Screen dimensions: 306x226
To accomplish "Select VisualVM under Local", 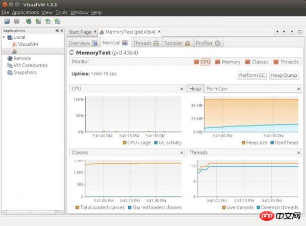I will click(x=28, y=44).
